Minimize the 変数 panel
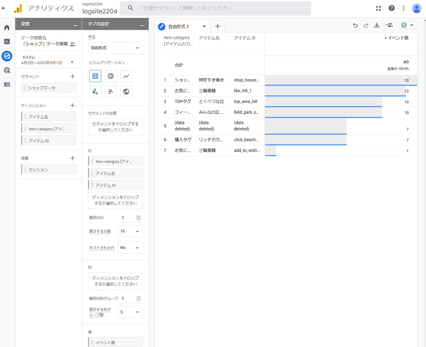Screen dimensions: 426x347 coord(75,26)
